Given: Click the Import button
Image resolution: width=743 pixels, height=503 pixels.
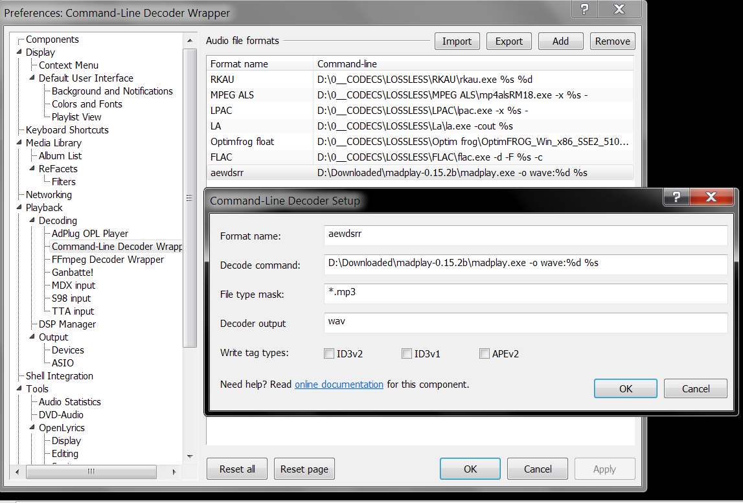Looking at the screenshot, I should tap(457, 41).
